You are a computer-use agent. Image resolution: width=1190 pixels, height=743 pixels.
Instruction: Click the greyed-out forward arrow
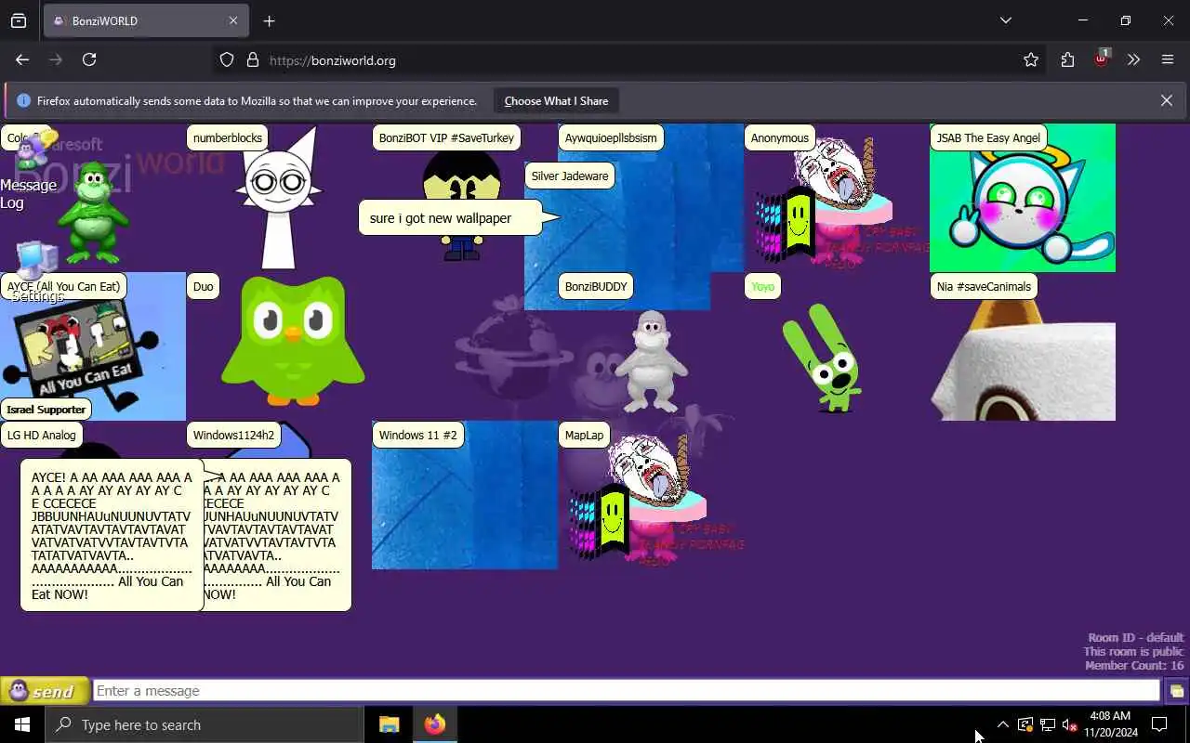pyautogui.click(x=56, y=59)
